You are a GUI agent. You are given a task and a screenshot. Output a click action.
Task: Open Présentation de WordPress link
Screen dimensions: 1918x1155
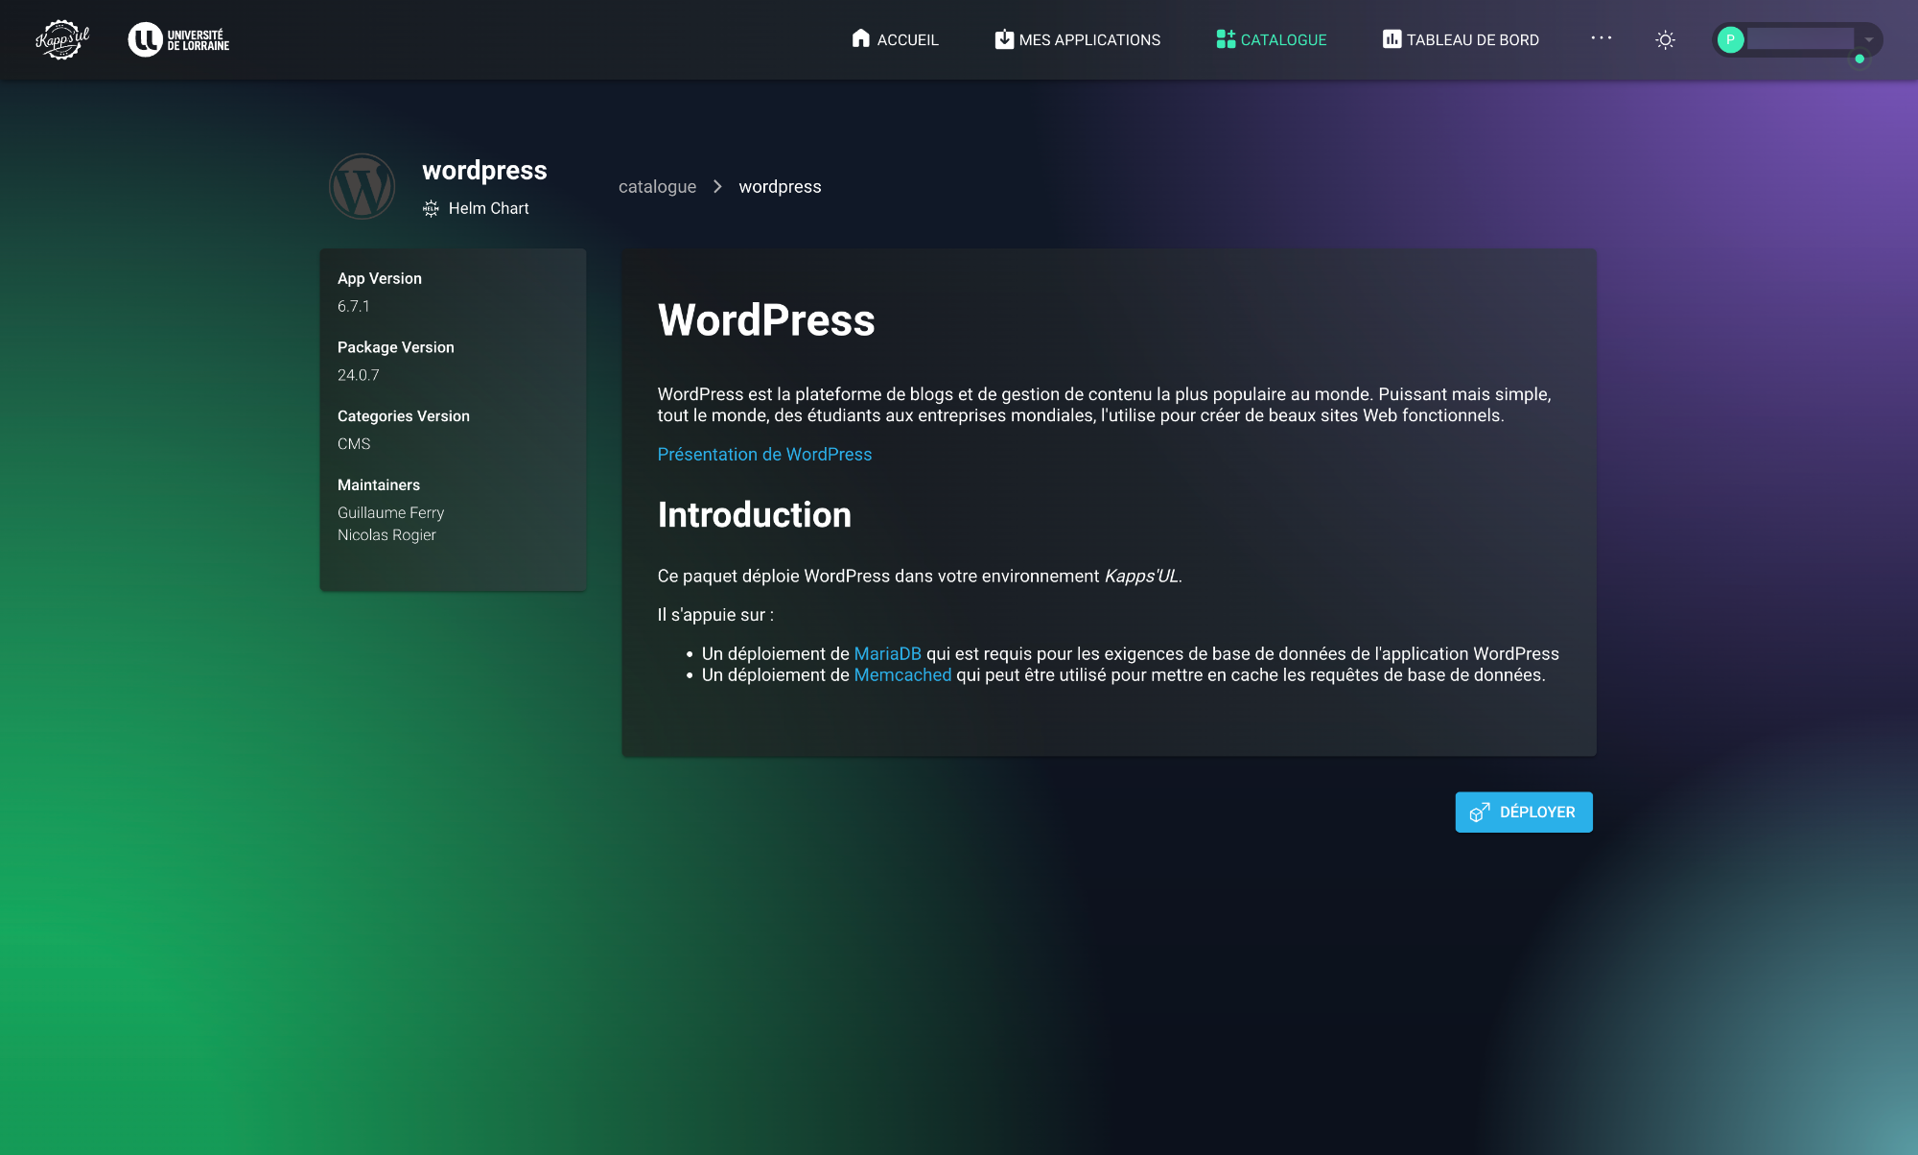pyautogui.click(x=764, y=455)
